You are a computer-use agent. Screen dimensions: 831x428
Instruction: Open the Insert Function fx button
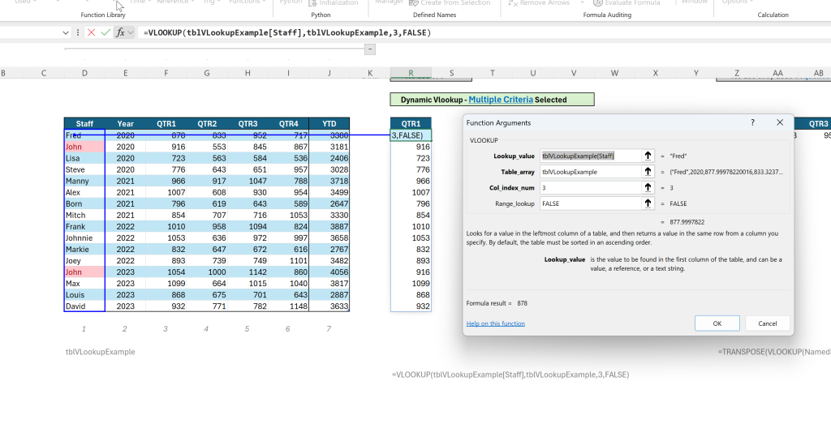pos(120,32)
